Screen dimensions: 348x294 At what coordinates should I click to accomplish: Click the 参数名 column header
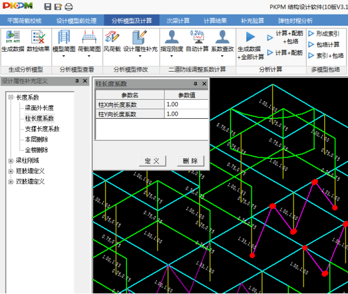click(130, 95)
